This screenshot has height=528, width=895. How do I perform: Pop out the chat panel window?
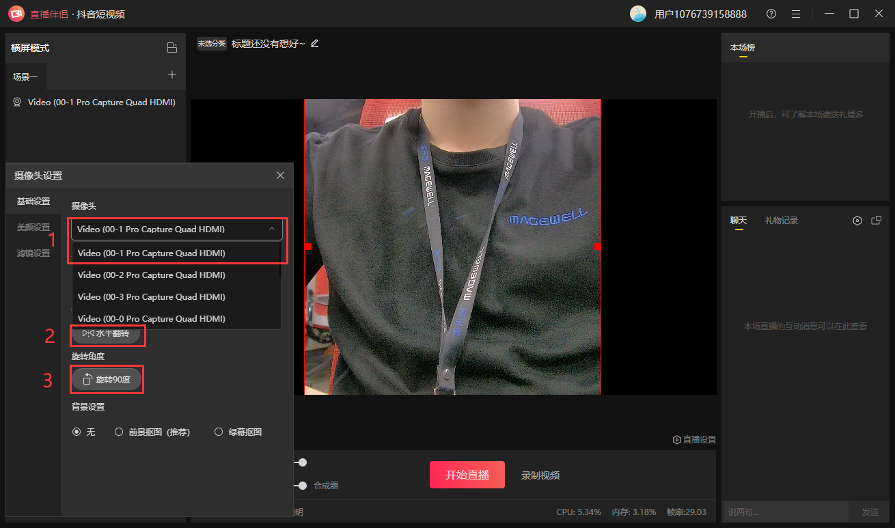pos(877,221)
